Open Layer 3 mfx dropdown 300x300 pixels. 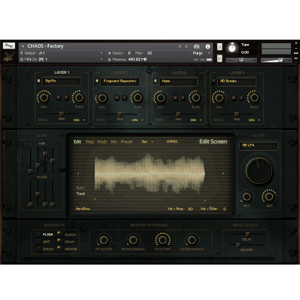pyautogui.click(x=196, y=120)
